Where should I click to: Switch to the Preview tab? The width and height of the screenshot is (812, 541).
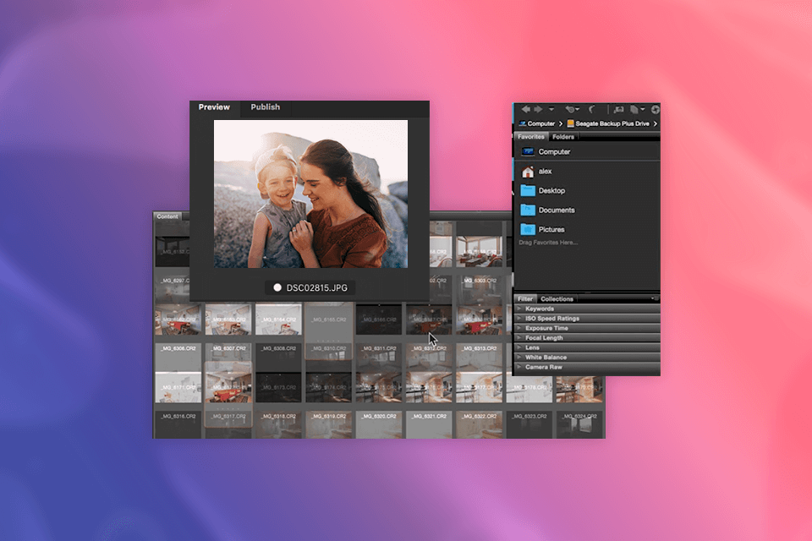point(214,107)
